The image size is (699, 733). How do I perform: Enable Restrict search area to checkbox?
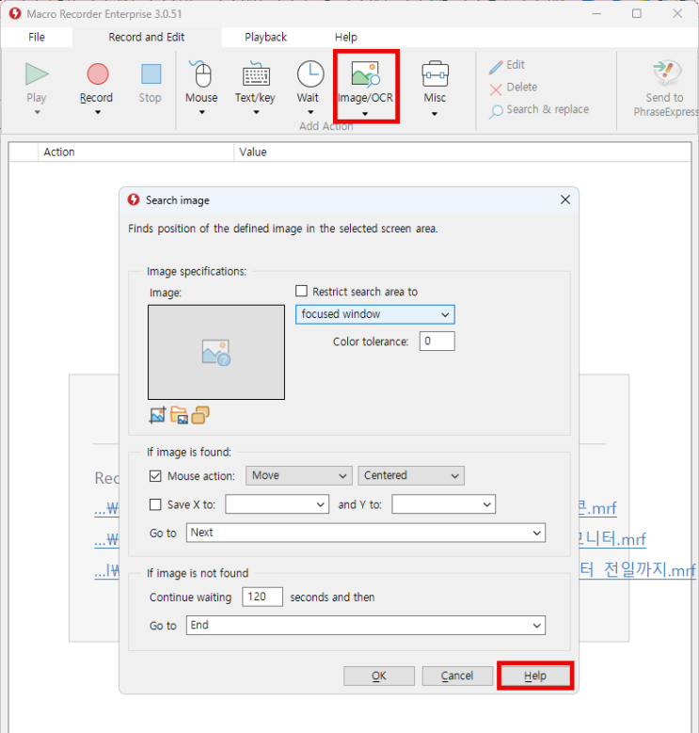(x=301, y=292)
